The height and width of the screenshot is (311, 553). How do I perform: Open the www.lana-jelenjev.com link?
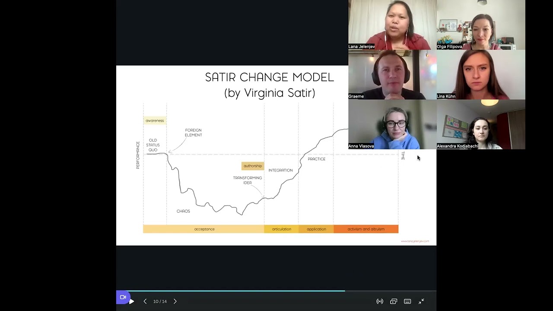pos(415,241)
